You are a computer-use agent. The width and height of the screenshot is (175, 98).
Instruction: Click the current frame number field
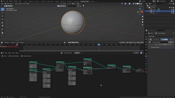coord(122,42)
